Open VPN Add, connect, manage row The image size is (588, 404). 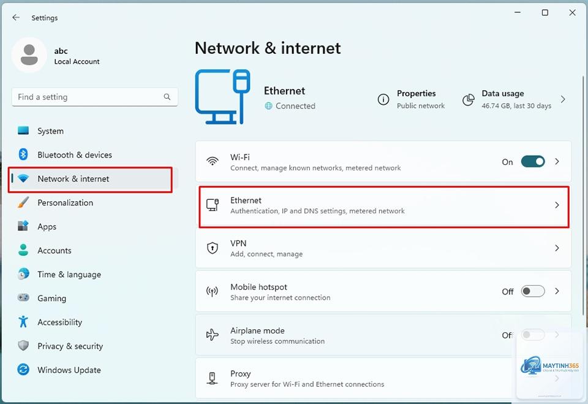(x=383, y=248)
